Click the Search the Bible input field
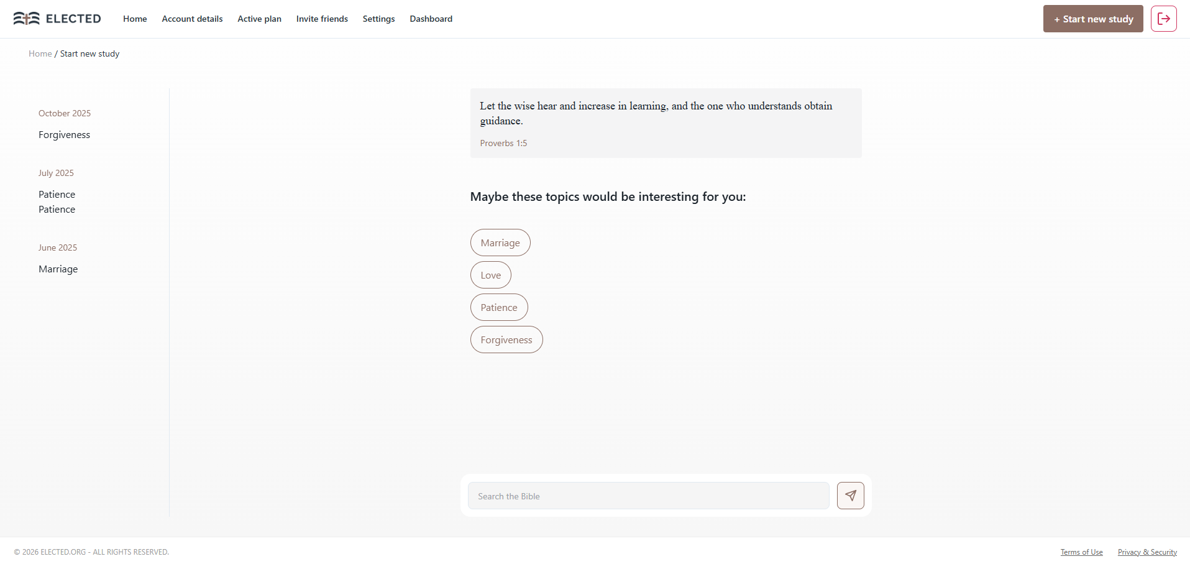Screen dimensions: 1190x564 tap(648, 496)
